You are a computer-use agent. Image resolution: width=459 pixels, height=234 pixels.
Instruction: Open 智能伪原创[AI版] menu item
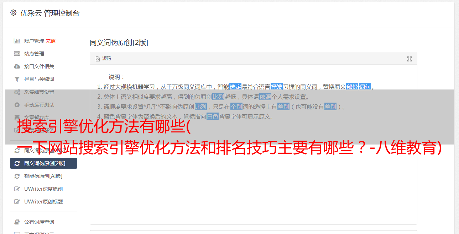(x=43, y=176)
